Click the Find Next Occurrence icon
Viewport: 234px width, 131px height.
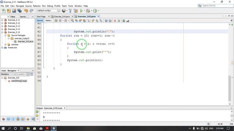pos(80,21)
